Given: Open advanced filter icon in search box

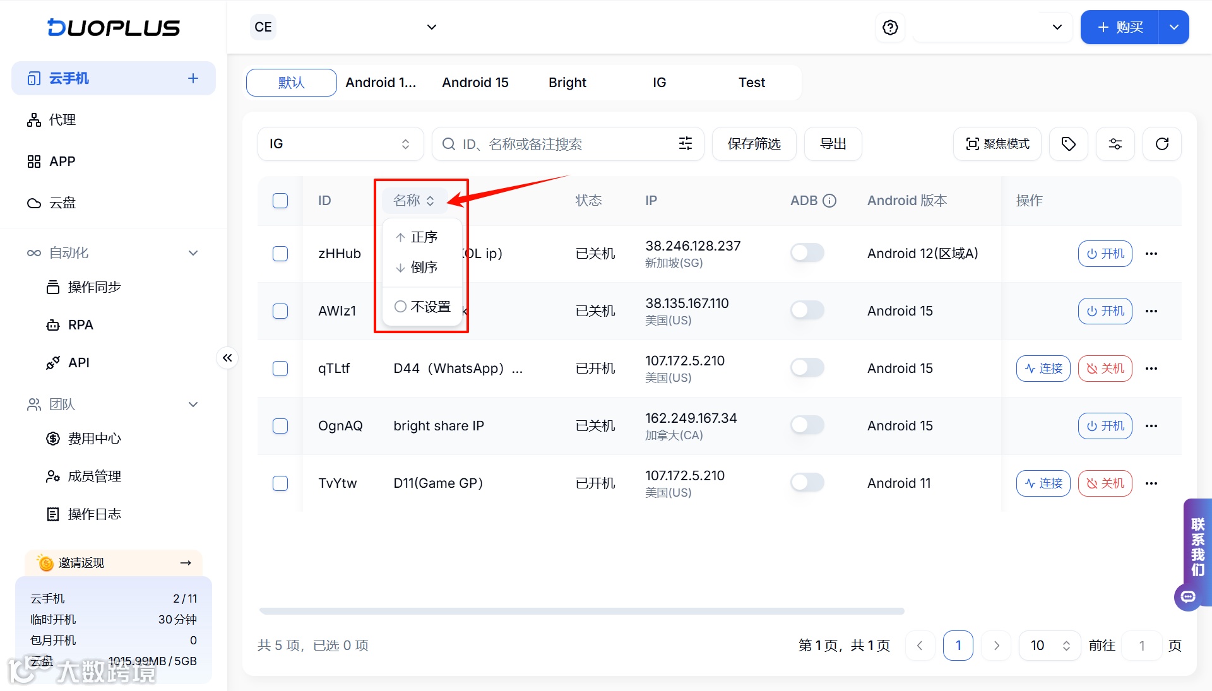Looking at the screenshot, I should pyautogui.click(x=685, y=144).
